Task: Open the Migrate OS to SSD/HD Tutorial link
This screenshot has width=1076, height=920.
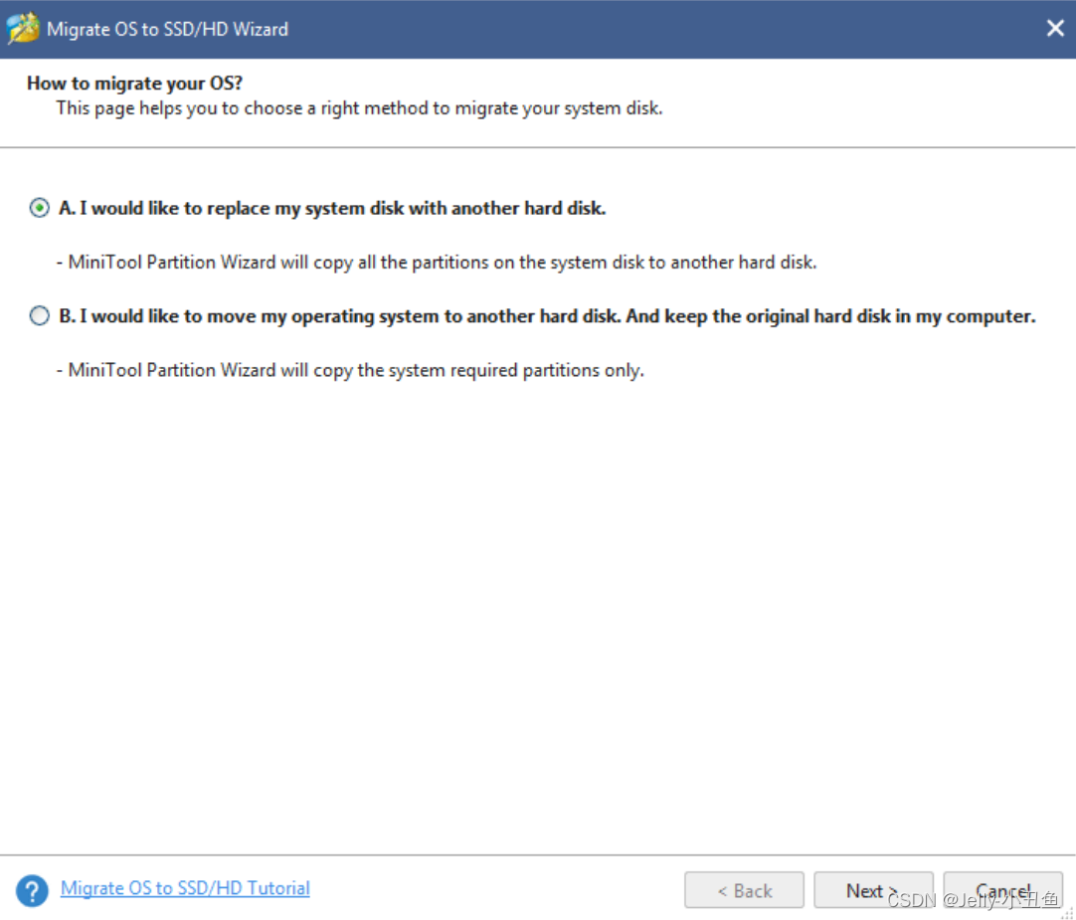Action: pyautogui.click(x=185, y=889)
